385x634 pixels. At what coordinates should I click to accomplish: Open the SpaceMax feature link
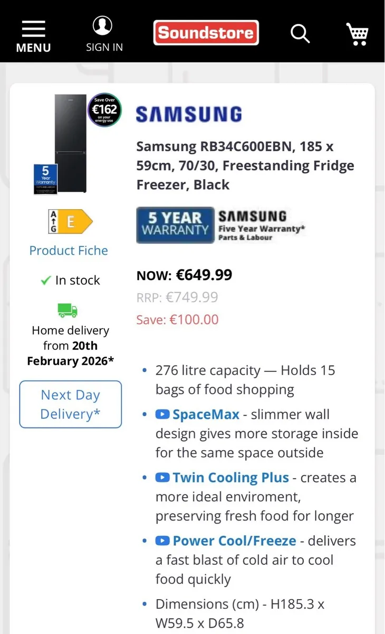pyautogui.click(x=206, y=415)
